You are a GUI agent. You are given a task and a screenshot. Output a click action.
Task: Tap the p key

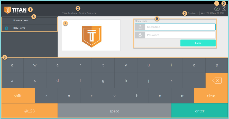click(x=217, y=65)
